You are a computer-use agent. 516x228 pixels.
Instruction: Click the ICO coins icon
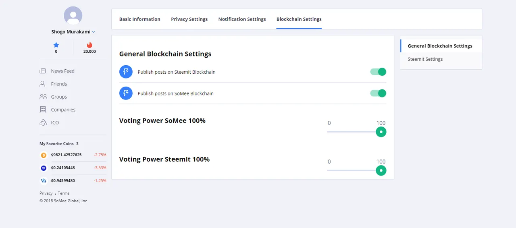(x=43, y=122)
